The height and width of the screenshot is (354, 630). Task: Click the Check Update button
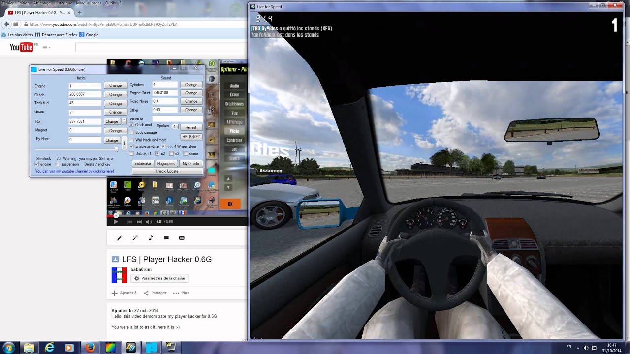coord(167,171)
